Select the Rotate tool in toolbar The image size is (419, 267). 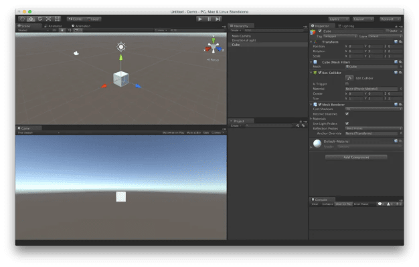point(39,19)
